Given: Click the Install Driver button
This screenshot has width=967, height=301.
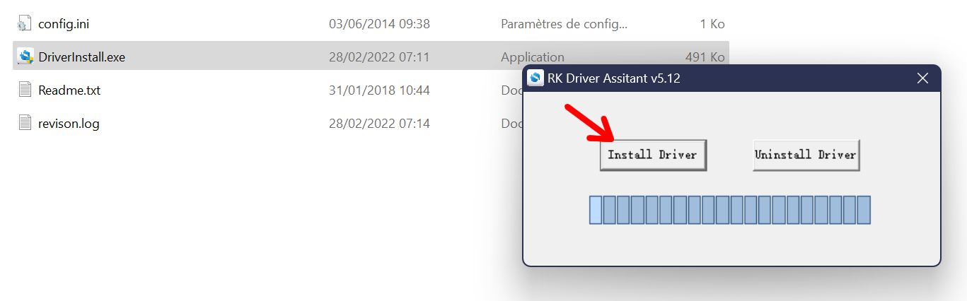Looking at the screenshot, I should pyautogui.click(x=653, y=155).
